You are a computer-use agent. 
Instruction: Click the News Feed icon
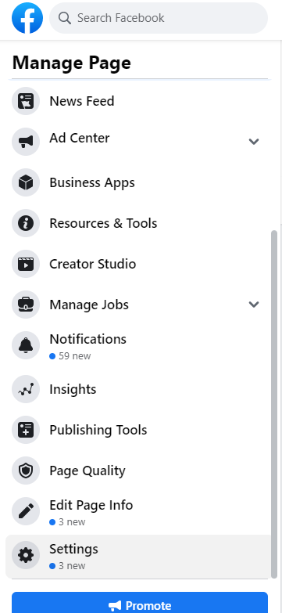tap(26, 101)
